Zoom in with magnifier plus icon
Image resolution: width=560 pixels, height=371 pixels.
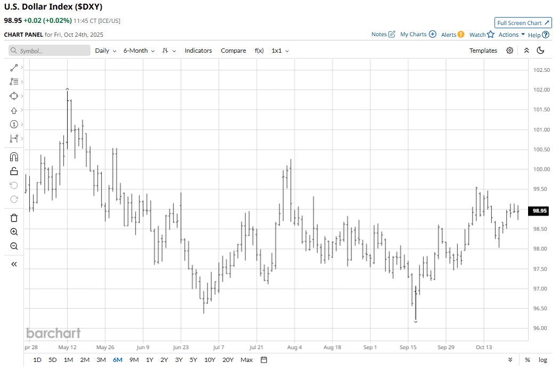pyautogui.click(x=14, y=232)
